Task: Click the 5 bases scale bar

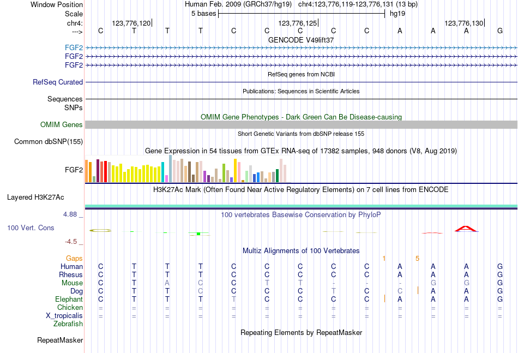Action: coord(302,14)
